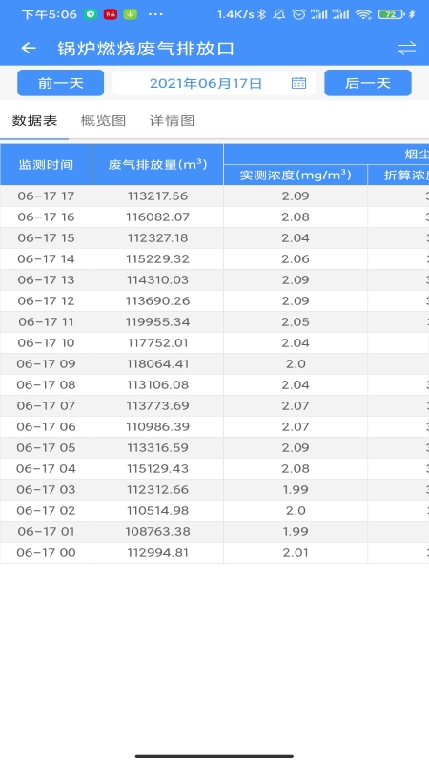Select the row for 06-17 17
The width and height of the screenshot is (429, 763).
point(214,196)
